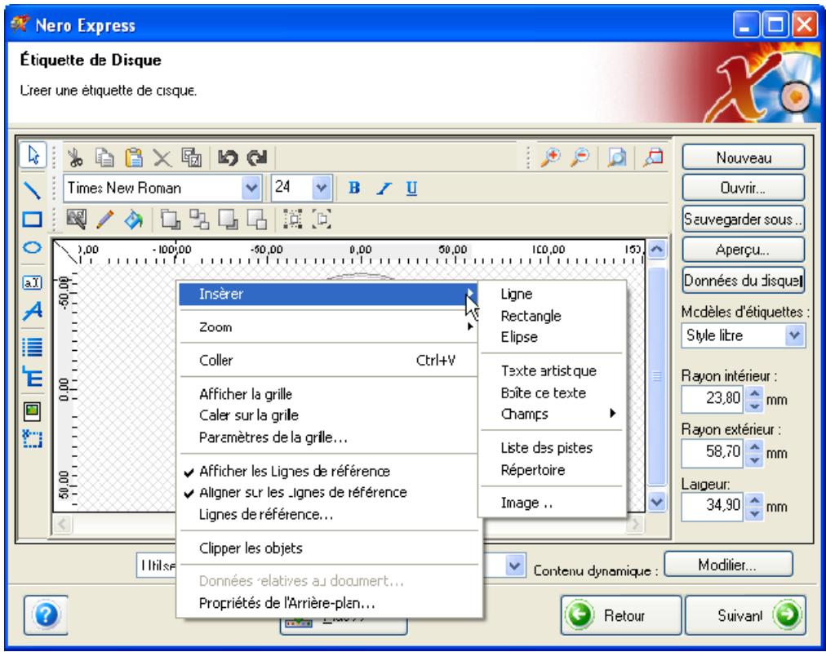Viewport: 826px width, 652px height.
Task: Click the Paste clipboard icon
Action: (134, 157)
